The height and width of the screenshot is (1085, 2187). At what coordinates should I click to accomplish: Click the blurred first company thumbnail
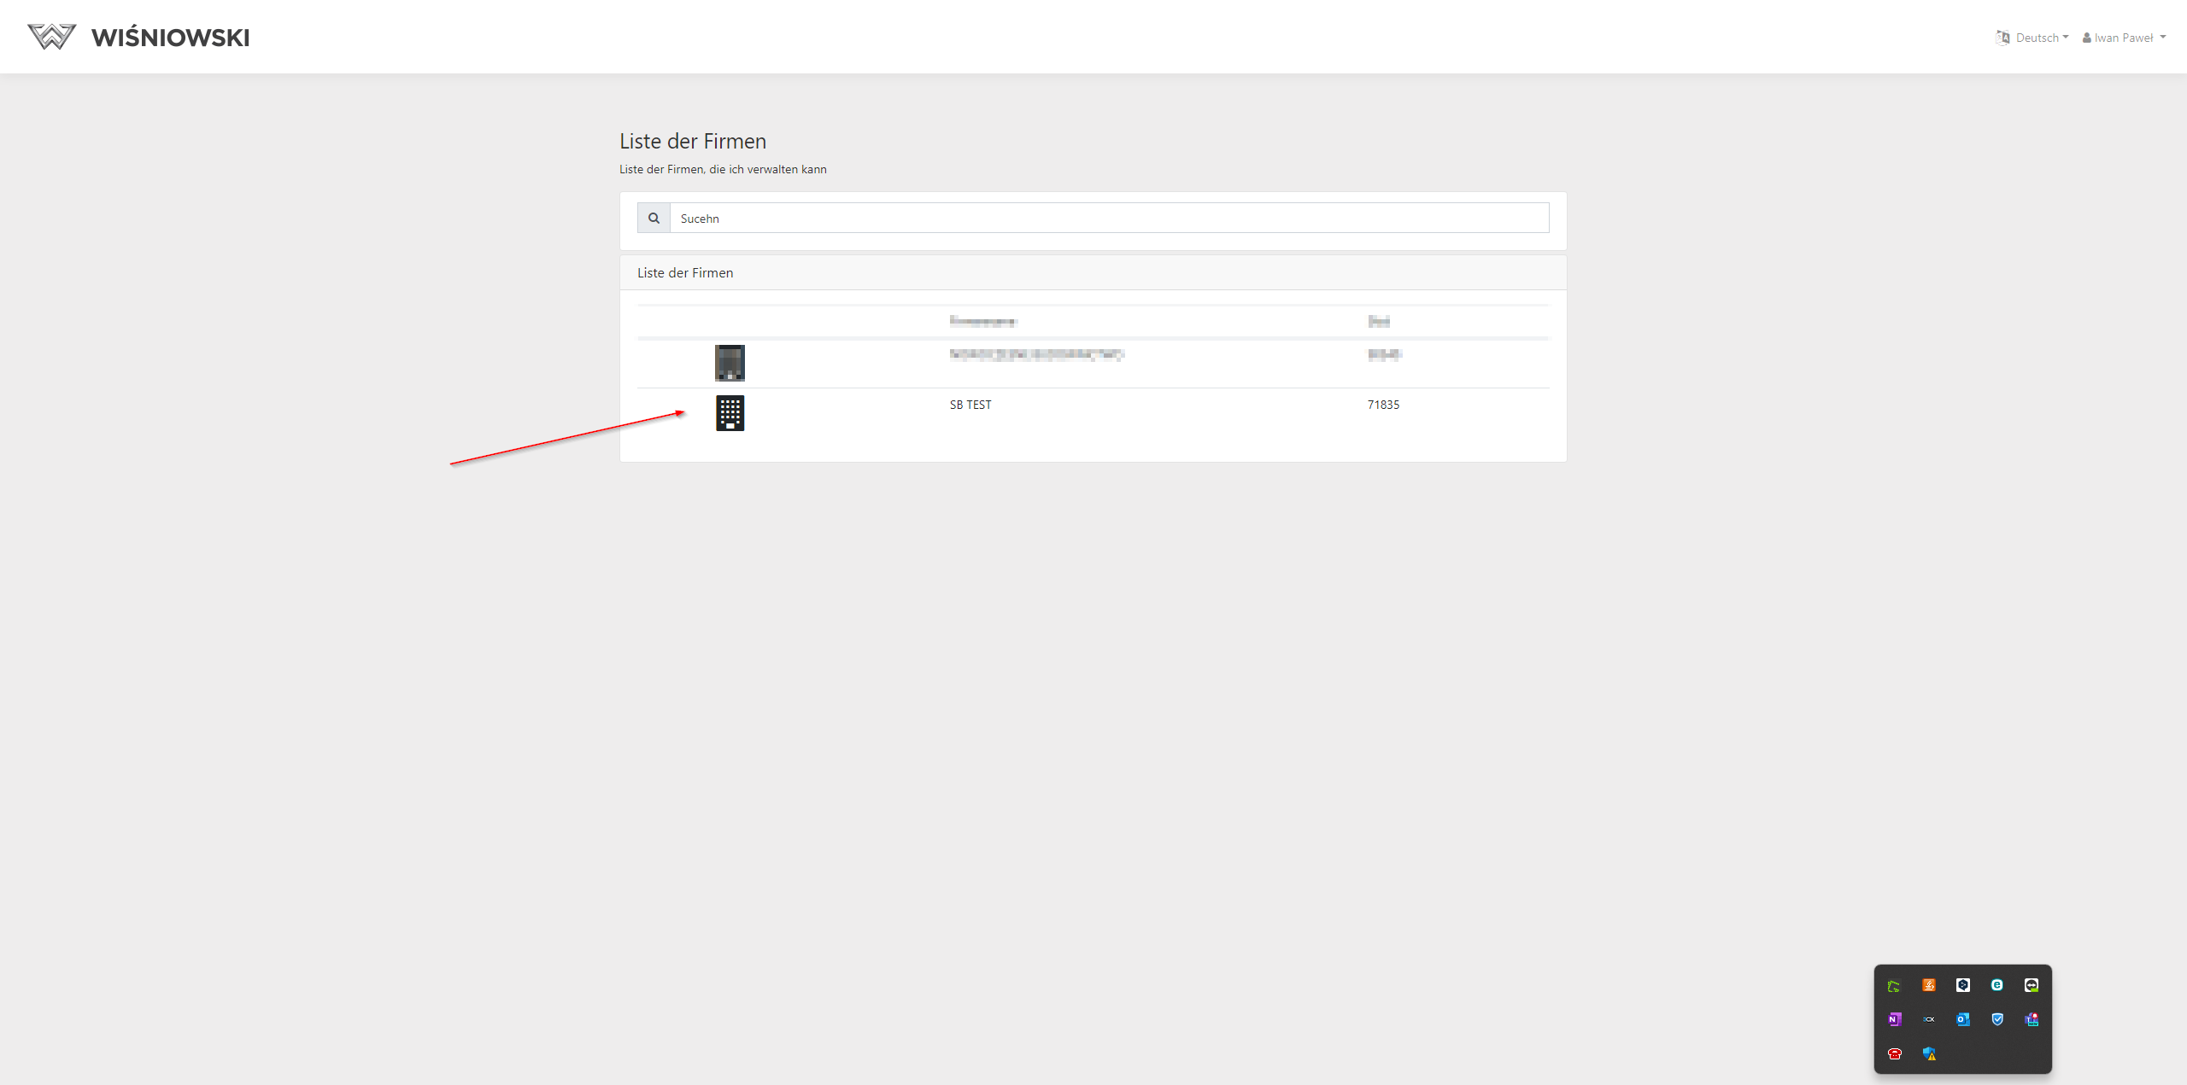tap(730, 363)
